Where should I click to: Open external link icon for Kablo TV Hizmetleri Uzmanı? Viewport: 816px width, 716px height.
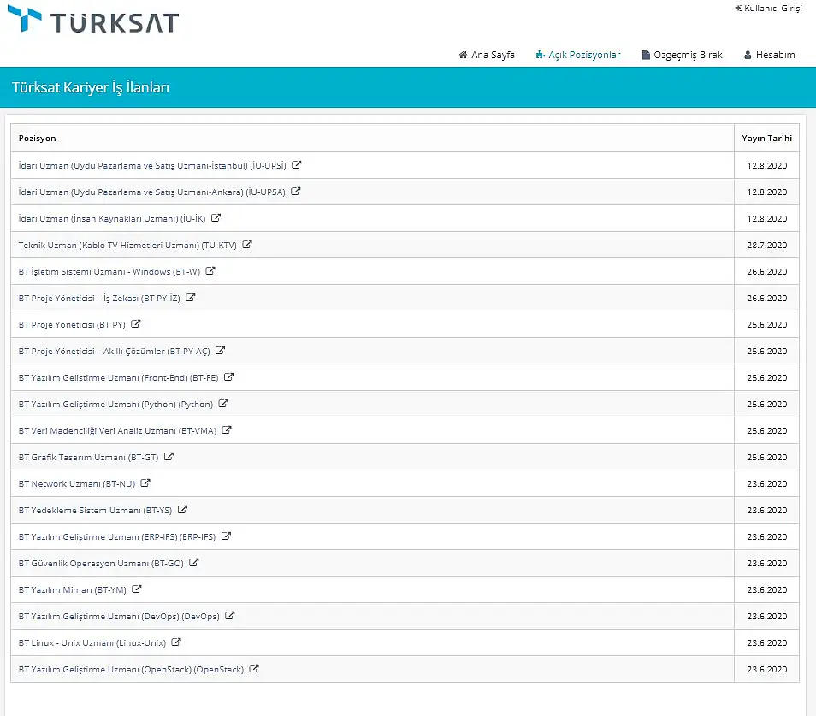click(247, 245)
